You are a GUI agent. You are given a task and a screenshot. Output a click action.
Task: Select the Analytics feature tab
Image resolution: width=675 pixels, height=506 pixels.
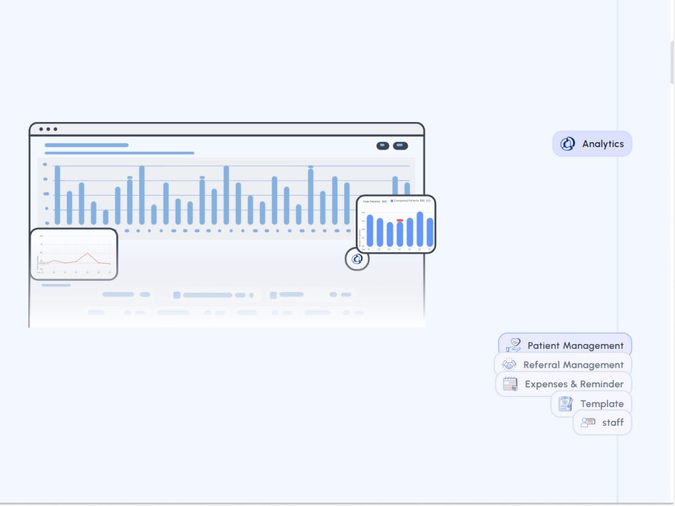[x=592, y=144]
